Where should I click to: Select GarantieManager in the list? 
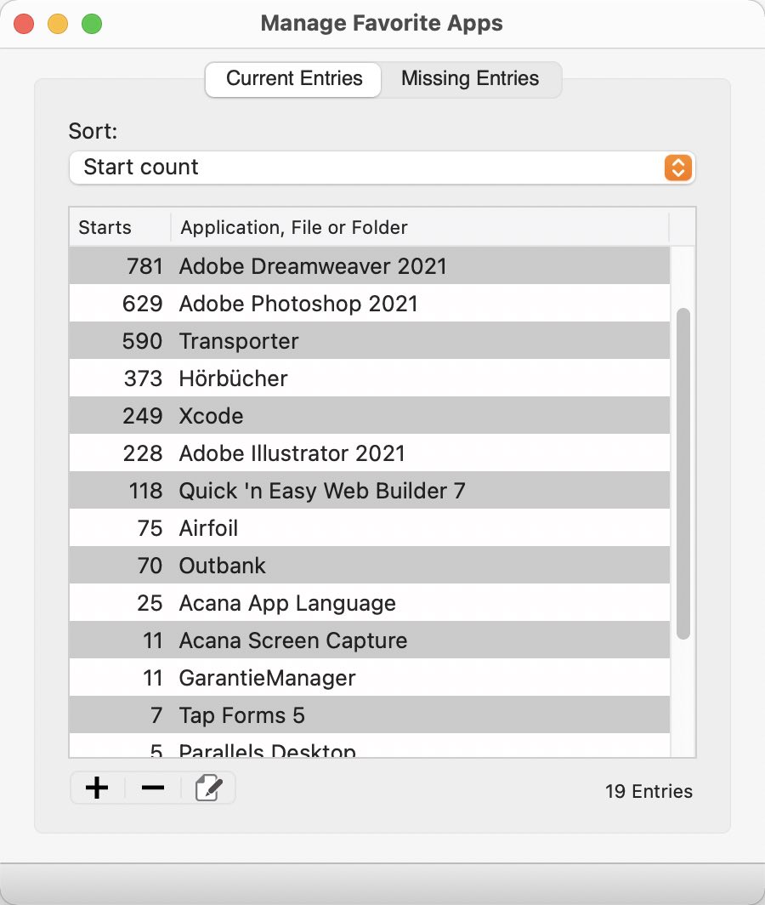pos(369,678)
